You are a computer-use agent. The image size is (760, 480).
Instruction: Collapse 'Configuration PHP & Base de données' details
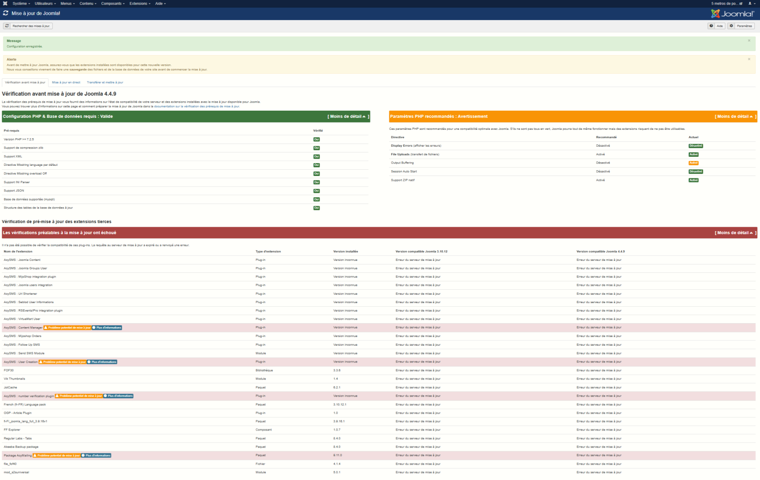[348, 116]
